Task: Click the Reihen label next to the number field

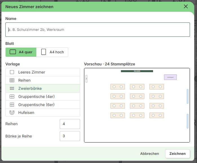Action: [12, 124]
